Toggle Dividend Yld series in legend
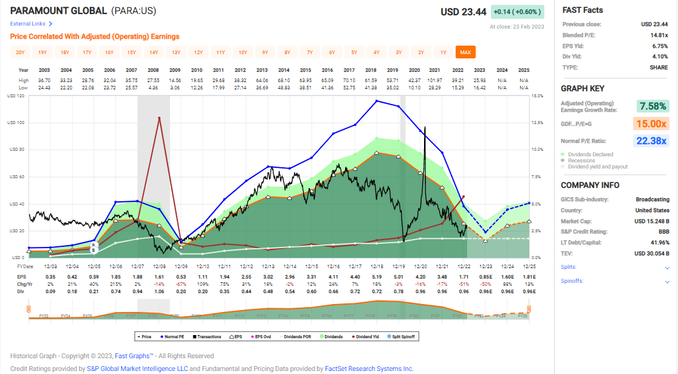 tap(365, 337)
